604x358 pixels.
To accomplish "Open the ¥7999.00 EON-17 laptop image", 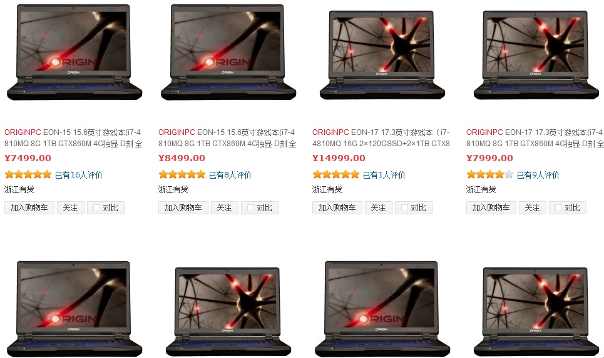I will [x=536, y=55].
